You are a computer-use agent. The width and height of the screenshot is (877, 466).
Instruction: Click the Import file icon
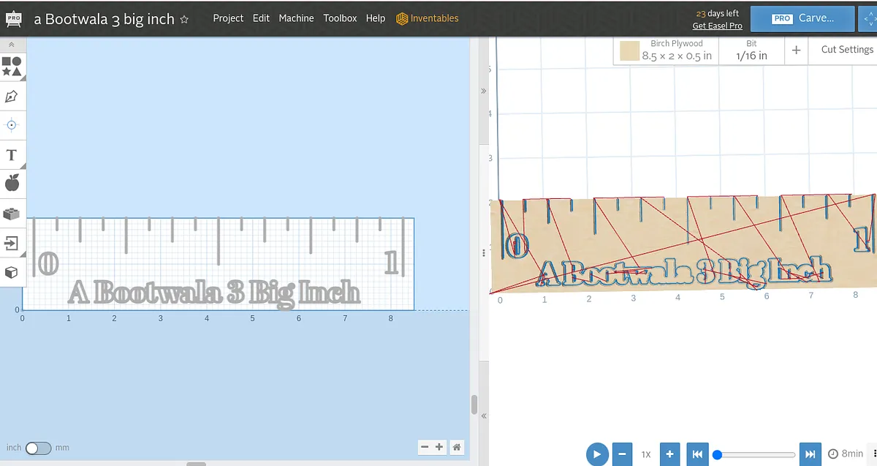pos(12,243)
